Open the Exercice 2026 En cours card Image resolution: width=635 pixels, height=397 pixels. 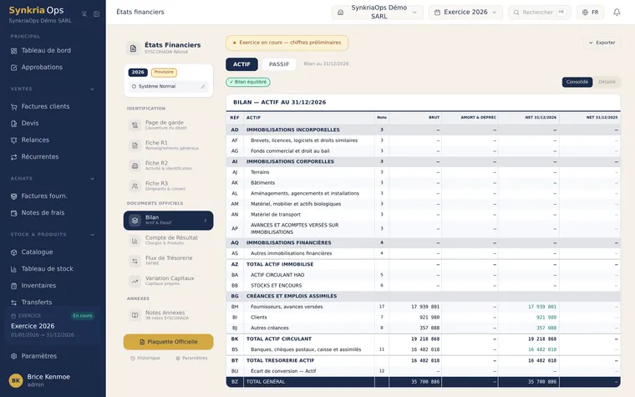click(x=53, y=325)
